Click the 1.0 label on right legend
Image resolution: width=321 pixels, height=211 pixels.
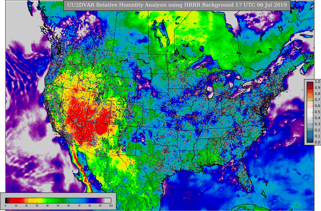tap(317, 82)
